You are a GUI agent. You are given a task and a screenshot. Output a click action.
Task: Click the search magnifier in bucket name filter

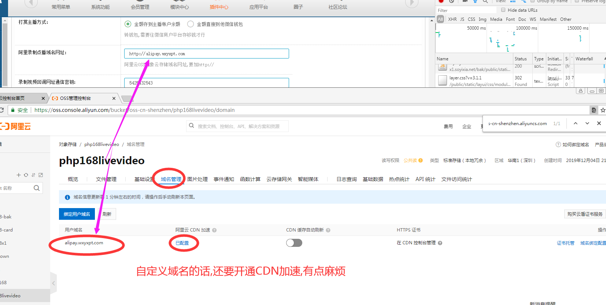tap(37, 188)
